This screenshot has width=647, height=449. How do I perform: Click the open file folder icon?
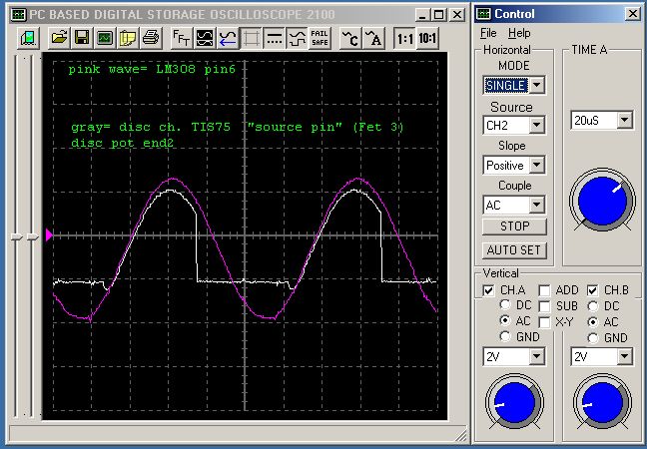pyautogui.click(x=59, y=38)
